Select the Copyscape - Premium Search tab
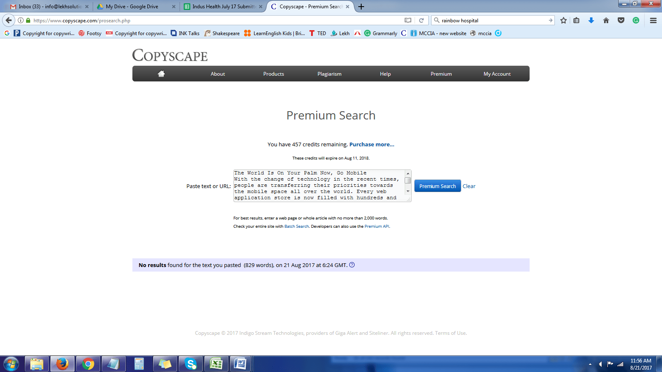Image resolution: width=662 pixels, height=372 pixels. click(311, 7)
